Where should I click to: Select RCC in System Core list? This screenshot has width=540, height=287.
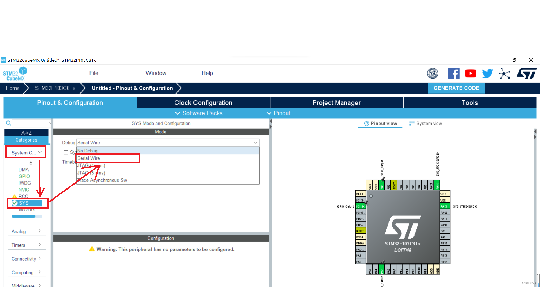point(23,196)
